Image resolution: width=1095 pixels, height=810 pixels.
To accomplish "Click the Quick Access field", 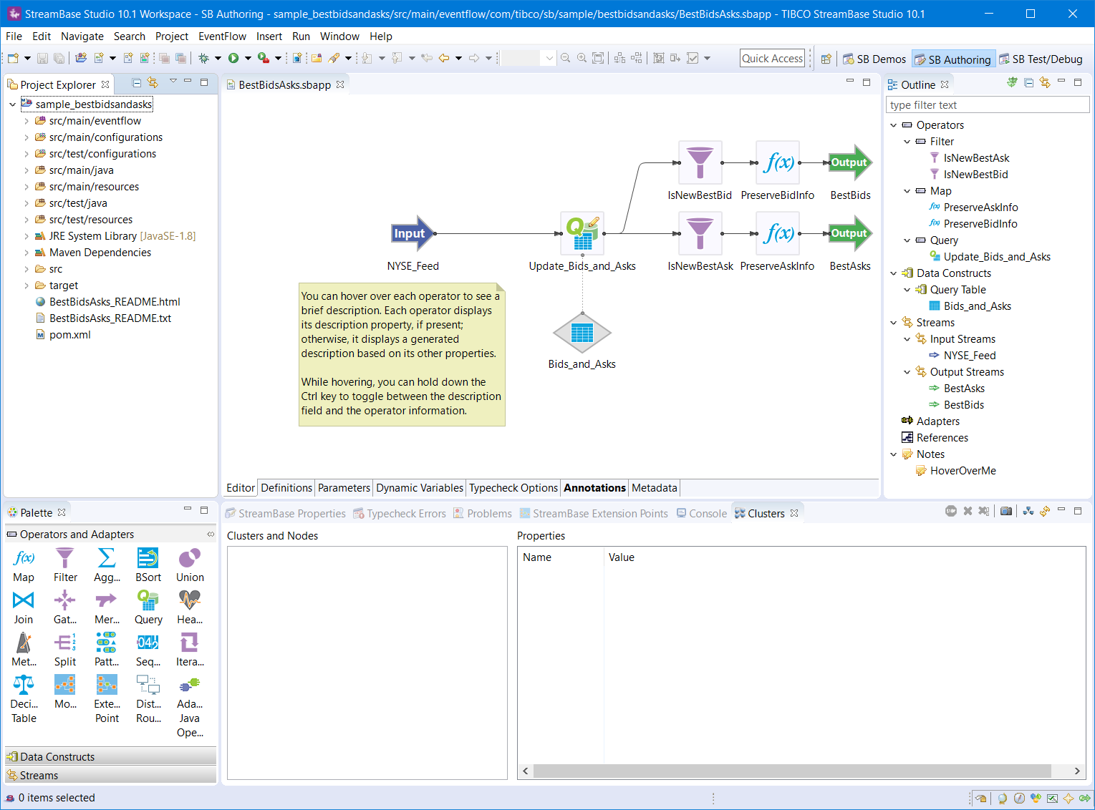I will coord(772,59).
